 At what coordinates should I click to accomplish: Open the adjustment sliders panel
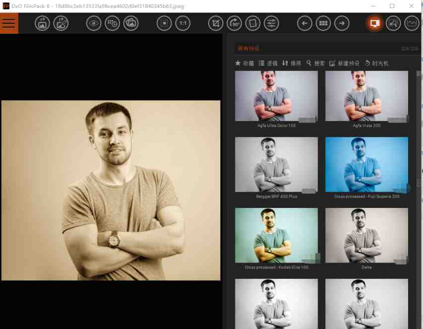click(x=272, y=23)
